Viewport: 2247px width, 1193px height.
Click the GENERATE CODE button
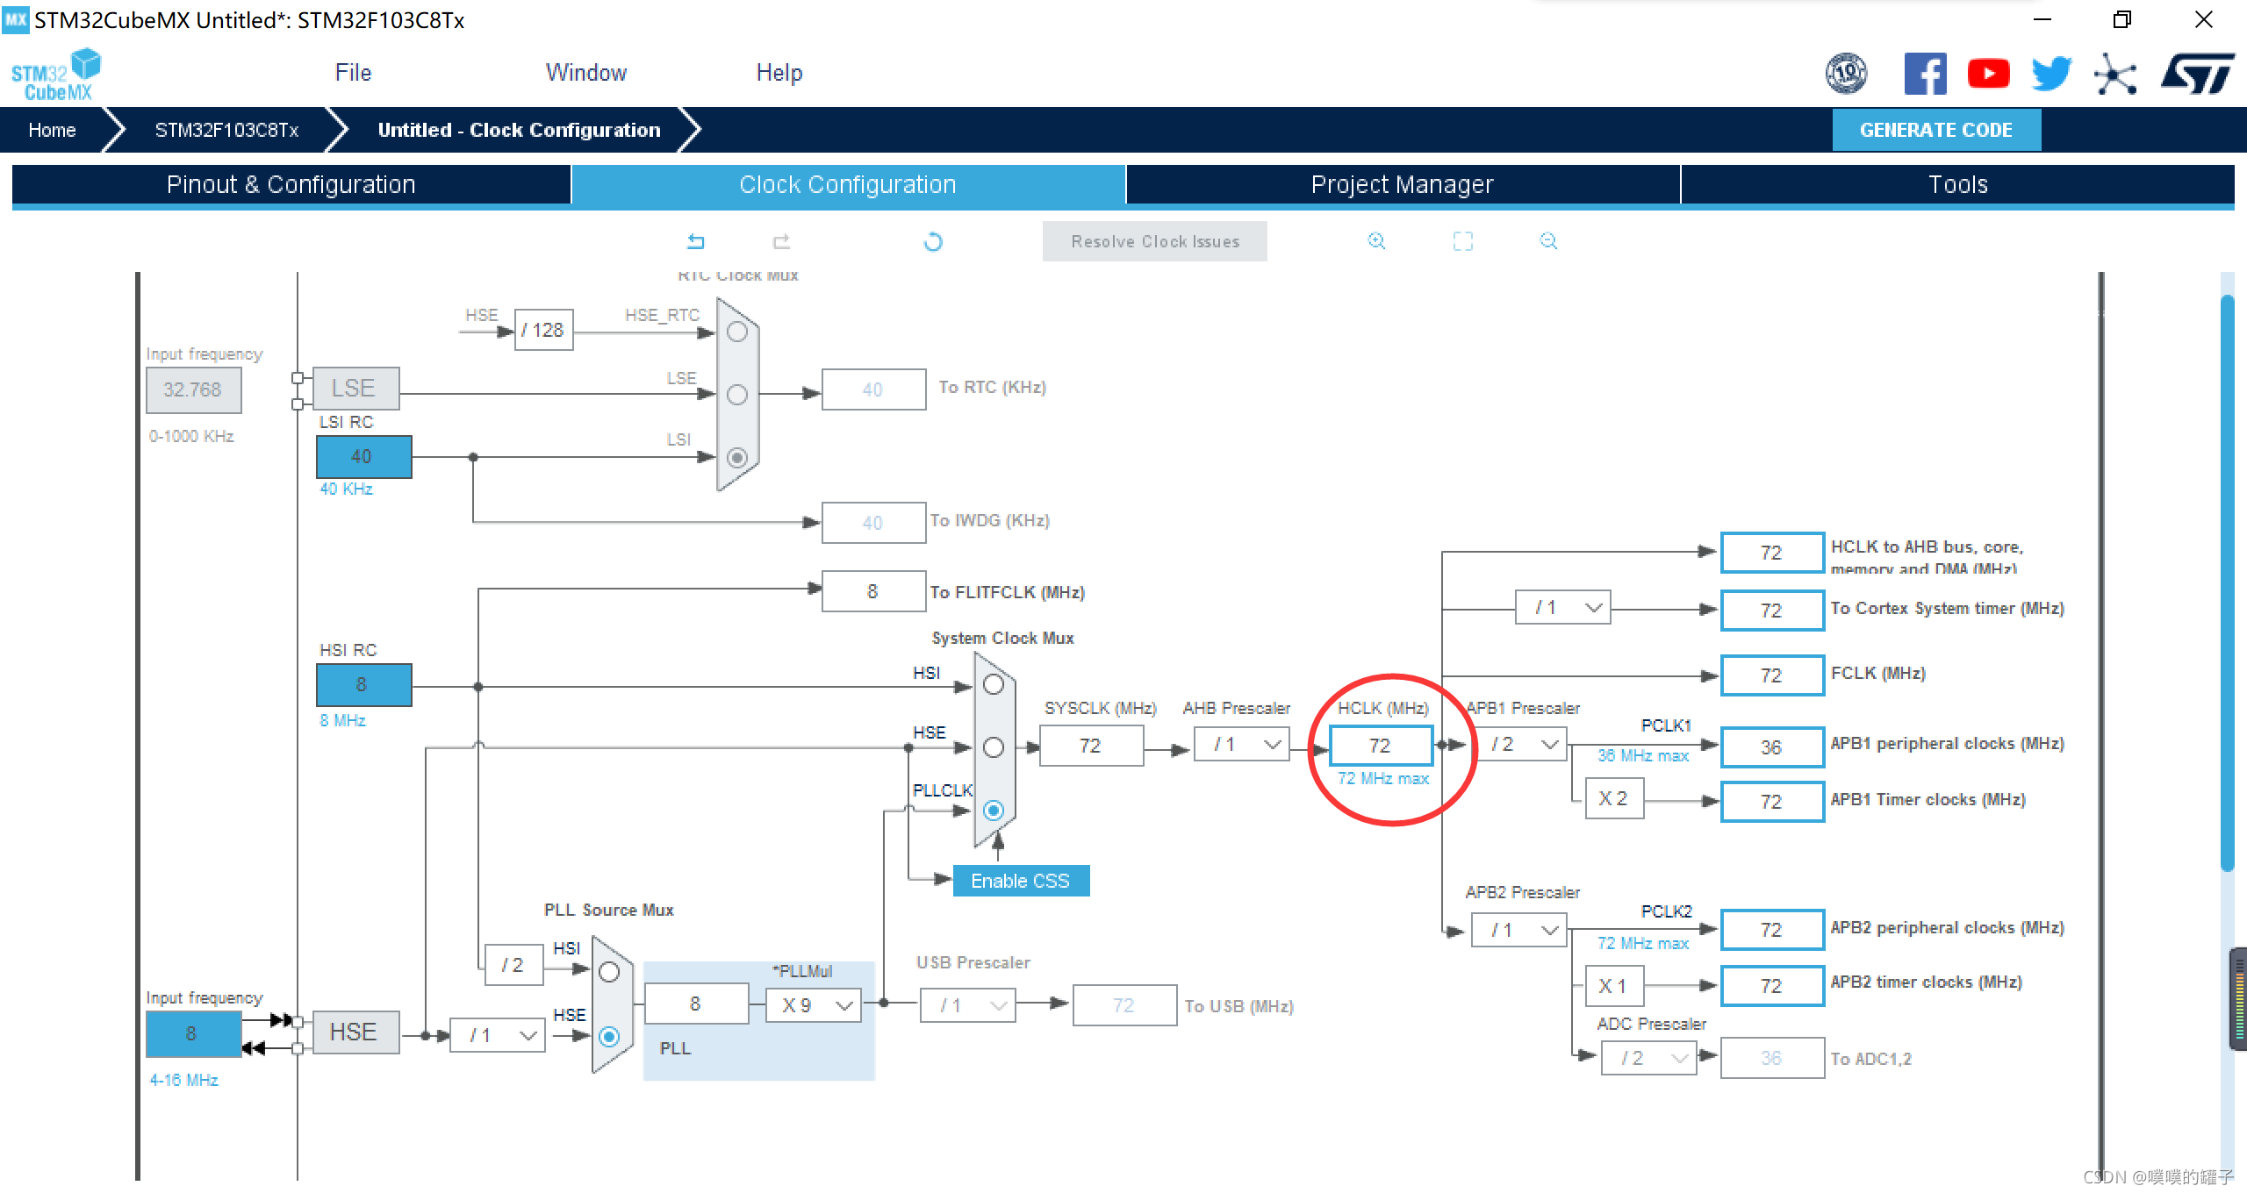coord(1935,130)
